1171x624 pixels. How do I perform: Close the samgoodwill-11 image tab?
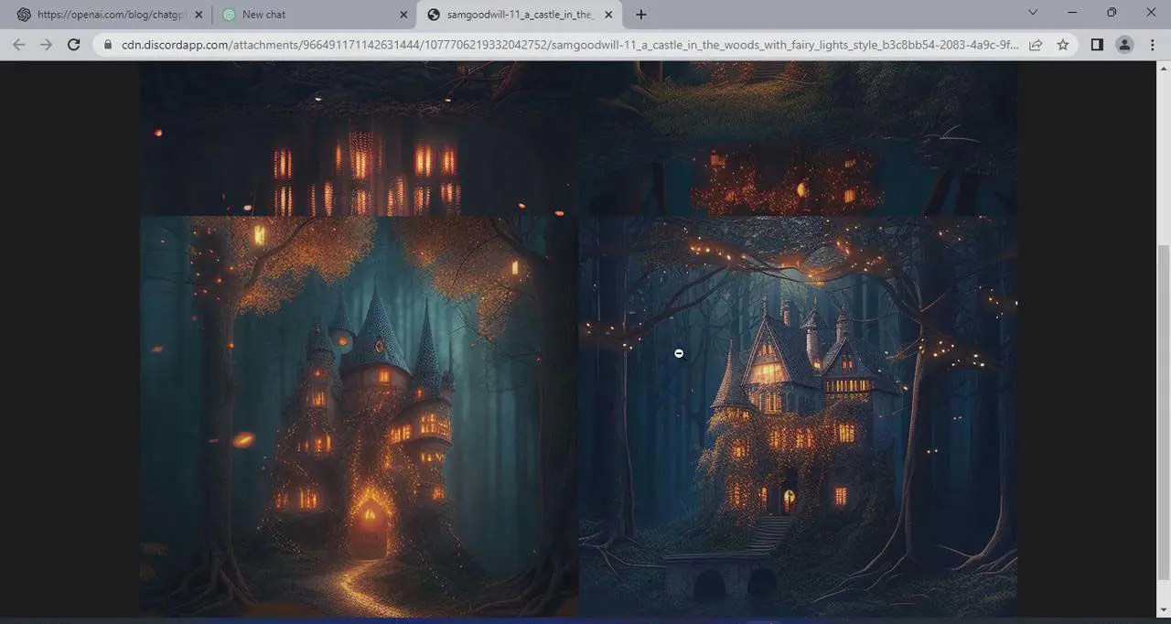pyautogui.click(x=608, y=15)
